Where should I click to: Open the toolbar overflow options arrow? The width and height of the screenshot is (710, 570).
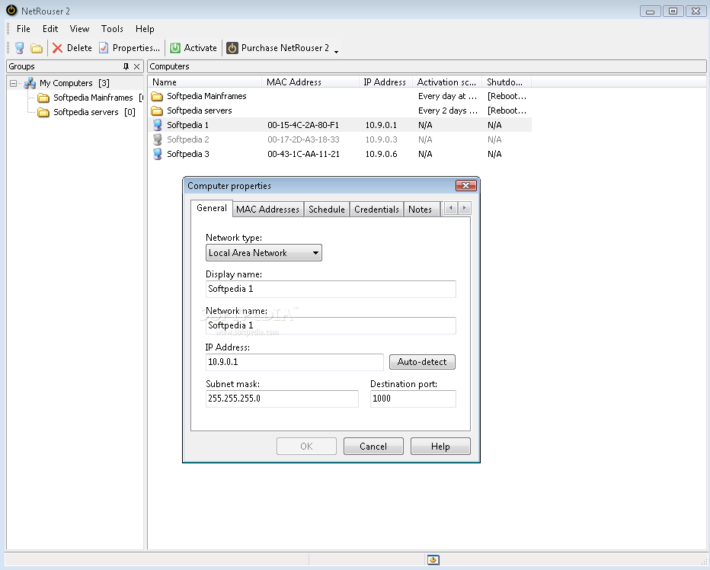point(337,52)
